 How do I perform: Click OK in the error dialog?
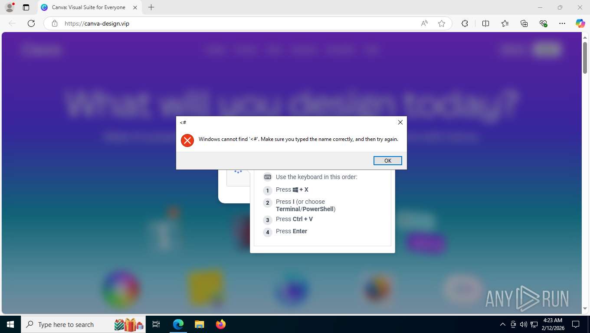(x=387, y=160)
